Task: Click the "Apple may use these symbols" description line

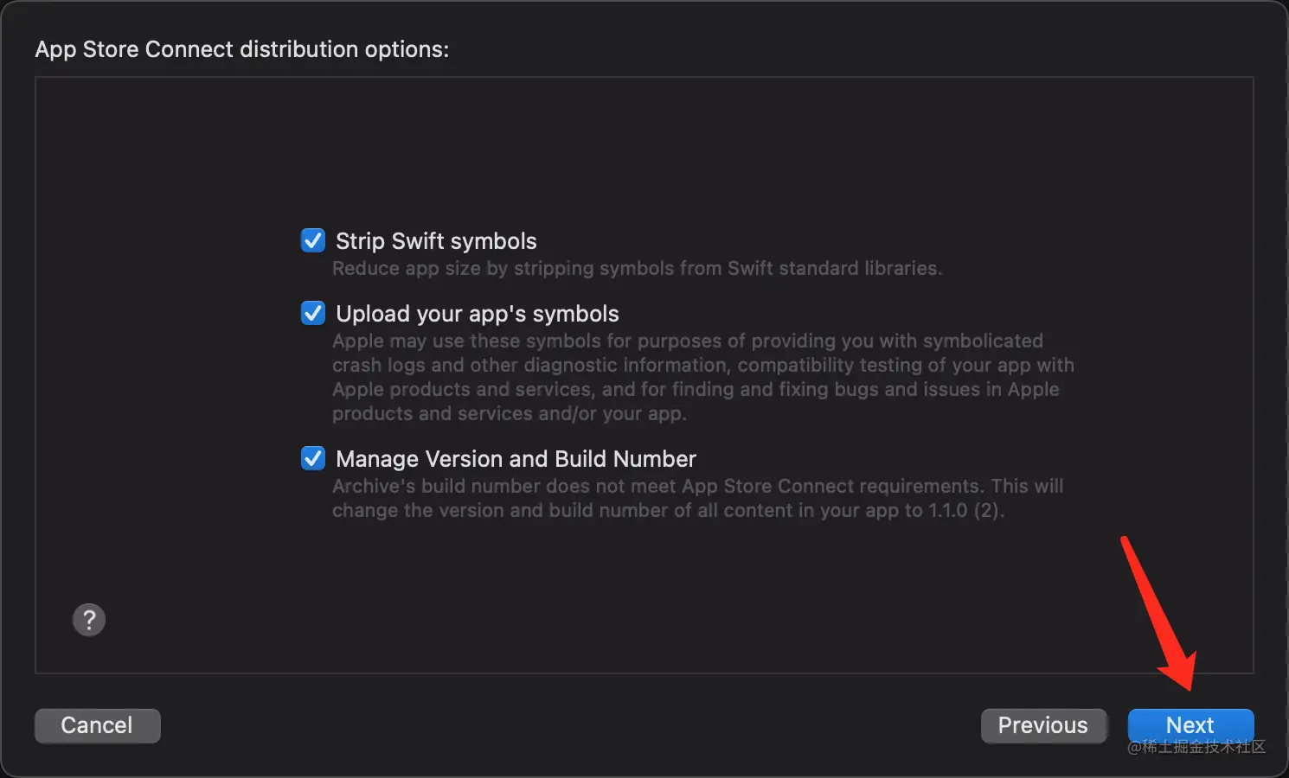Action: pyautogui.click(x=687, y=341)
